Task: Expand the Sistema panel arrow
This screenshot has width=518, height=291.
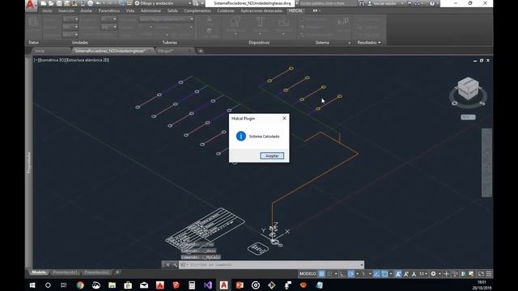Action: coord(349,43)
